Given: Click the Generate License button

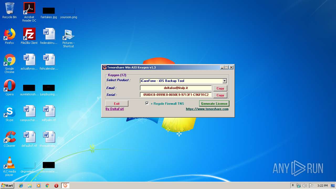Looking at the screenshot, I should [214, 104].
